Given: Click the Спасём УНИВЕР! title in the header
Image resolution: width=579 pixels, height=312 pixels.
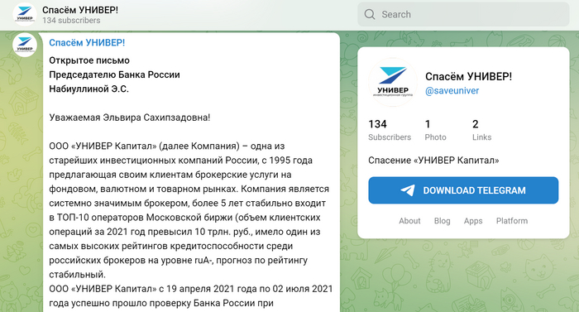Looking at the screenshot, I should [x=80, y=10].
